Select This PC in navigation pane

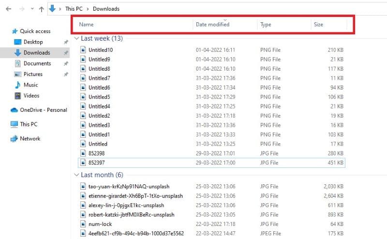[29, 124]
